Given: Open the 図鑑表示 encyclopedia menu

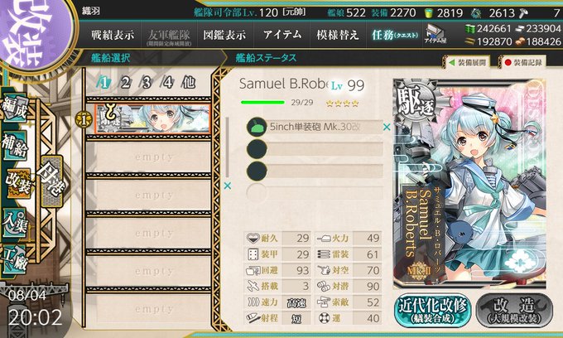Looking at the screenshot, I should click(x=224, y=35).
